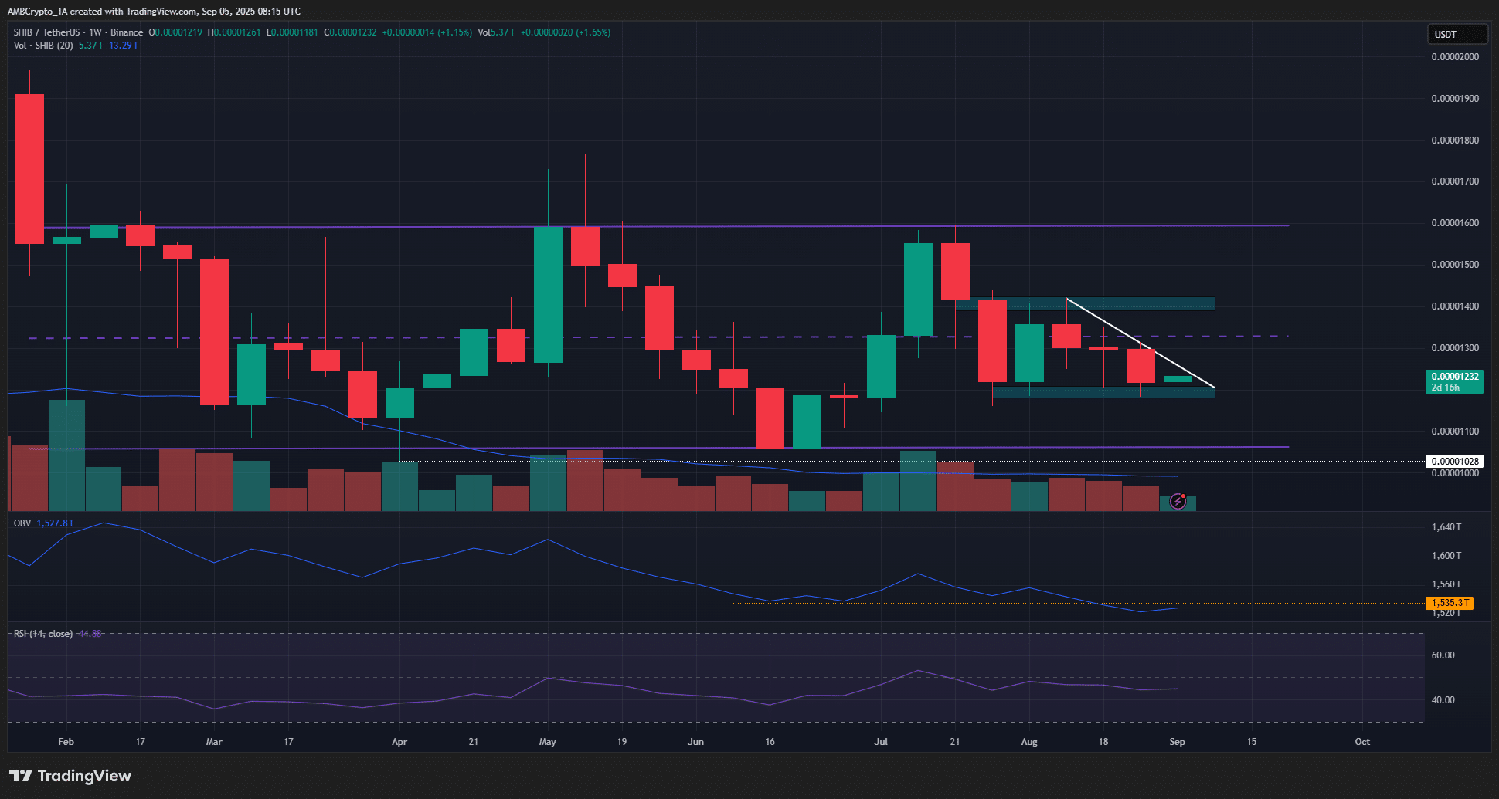Click the Jul label on time axis
Image resolution: width=1499 pixels, height=799 pixels.
coord(881,742)
